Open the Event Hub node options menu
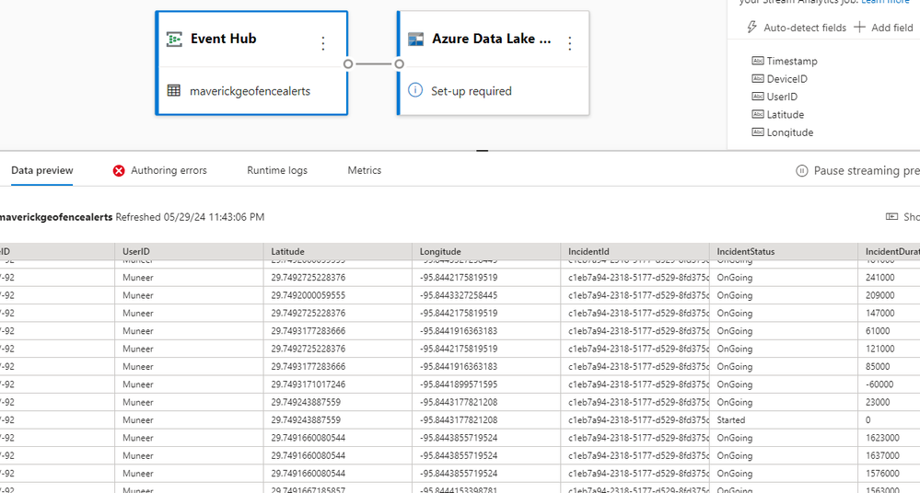The width and height of the screenshot is (920, 493). click(x=323, y=43)
